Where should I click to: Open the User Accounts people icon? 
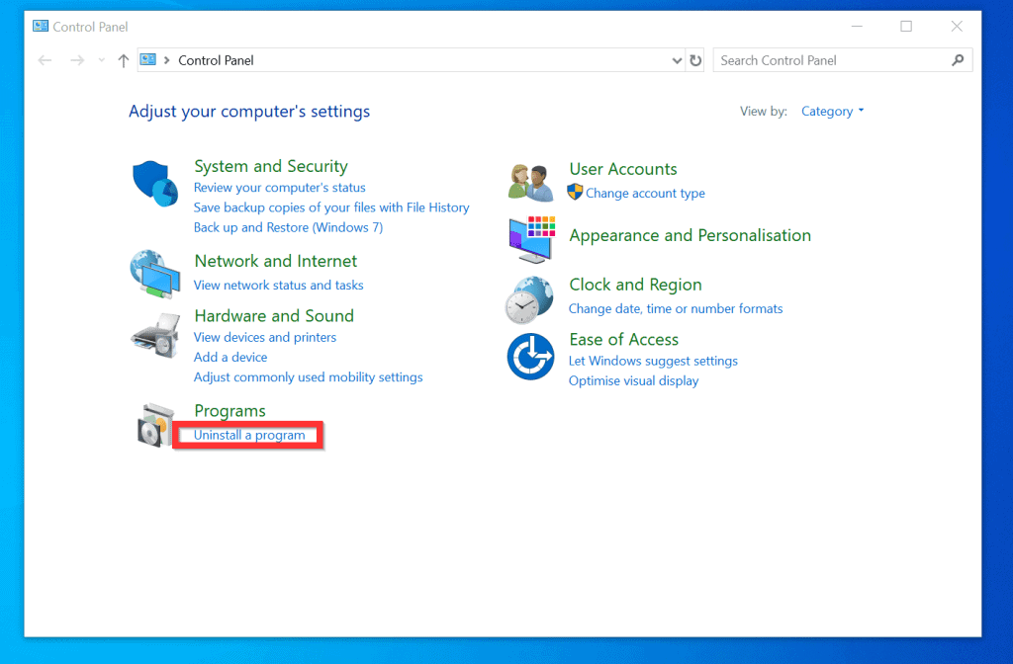pyautogui.click(x=531, y=182)
